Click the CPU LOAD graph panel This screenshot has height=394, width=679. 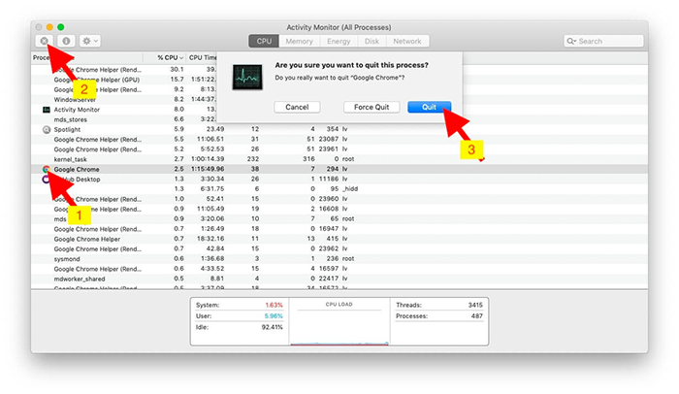coord(339,321)
